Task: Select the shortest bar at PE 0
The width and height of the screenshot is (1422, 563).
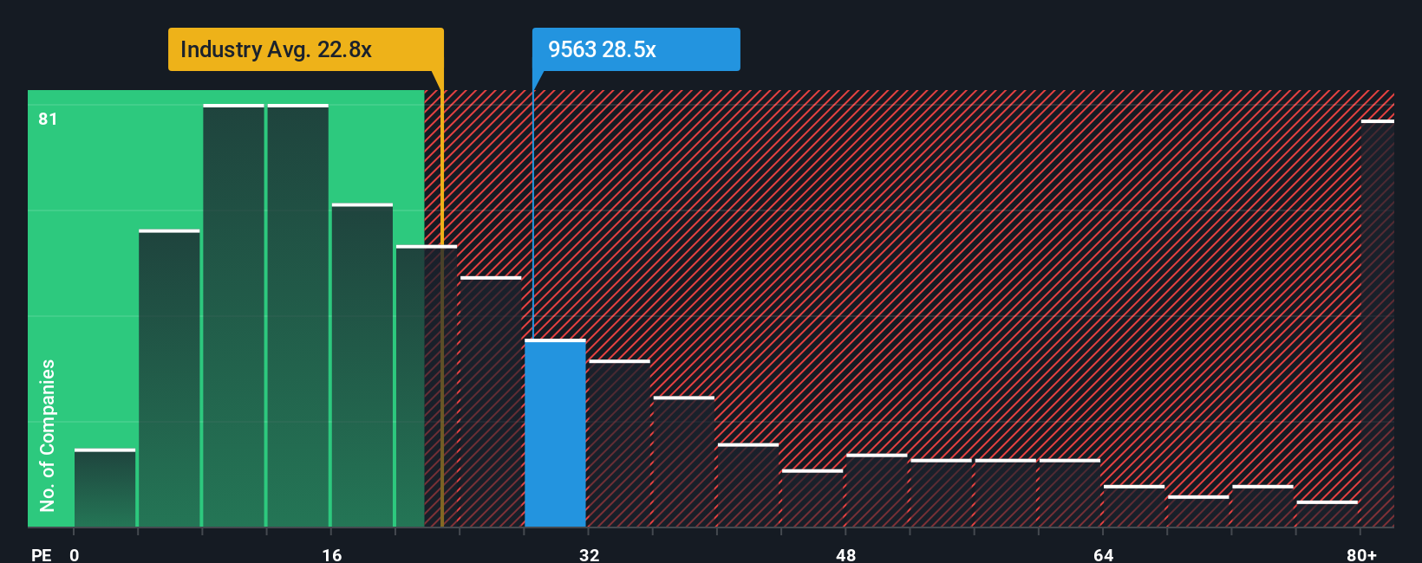Action: (x=105, y=488)
